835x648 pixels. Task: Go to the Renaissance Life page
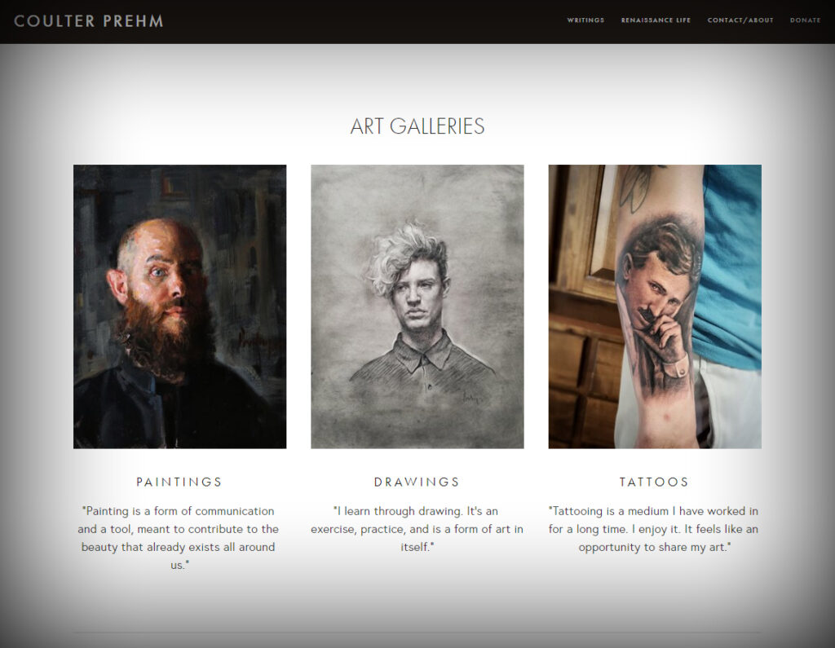click(x=656, y=20)
